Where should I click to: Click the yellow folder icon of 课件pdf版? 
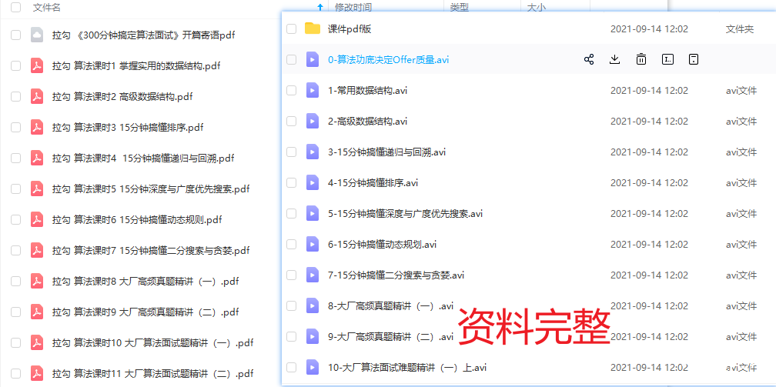point(313,28)
